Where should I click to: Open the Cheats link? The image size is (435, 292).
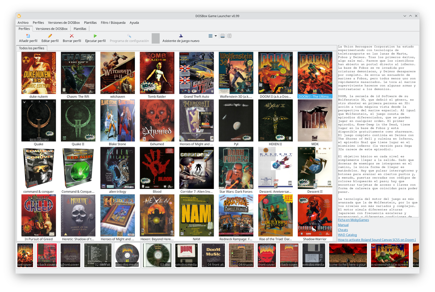coord(343,230)
